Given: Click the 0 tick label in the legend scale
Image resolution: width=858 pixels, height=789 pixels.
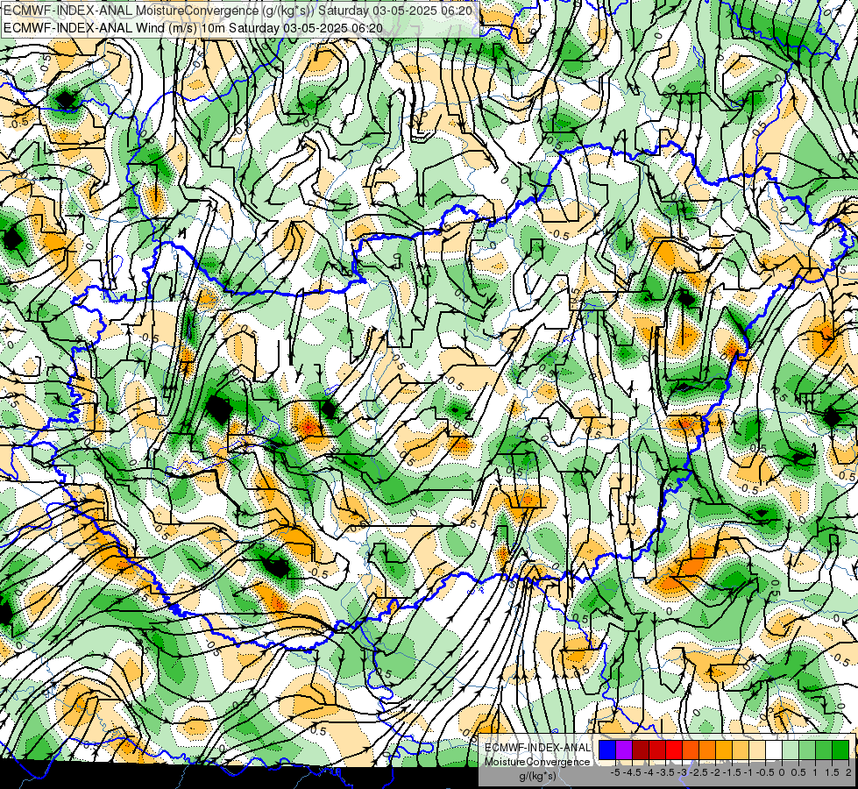Looking at the screenshot, I should click(x=782, y=772).
